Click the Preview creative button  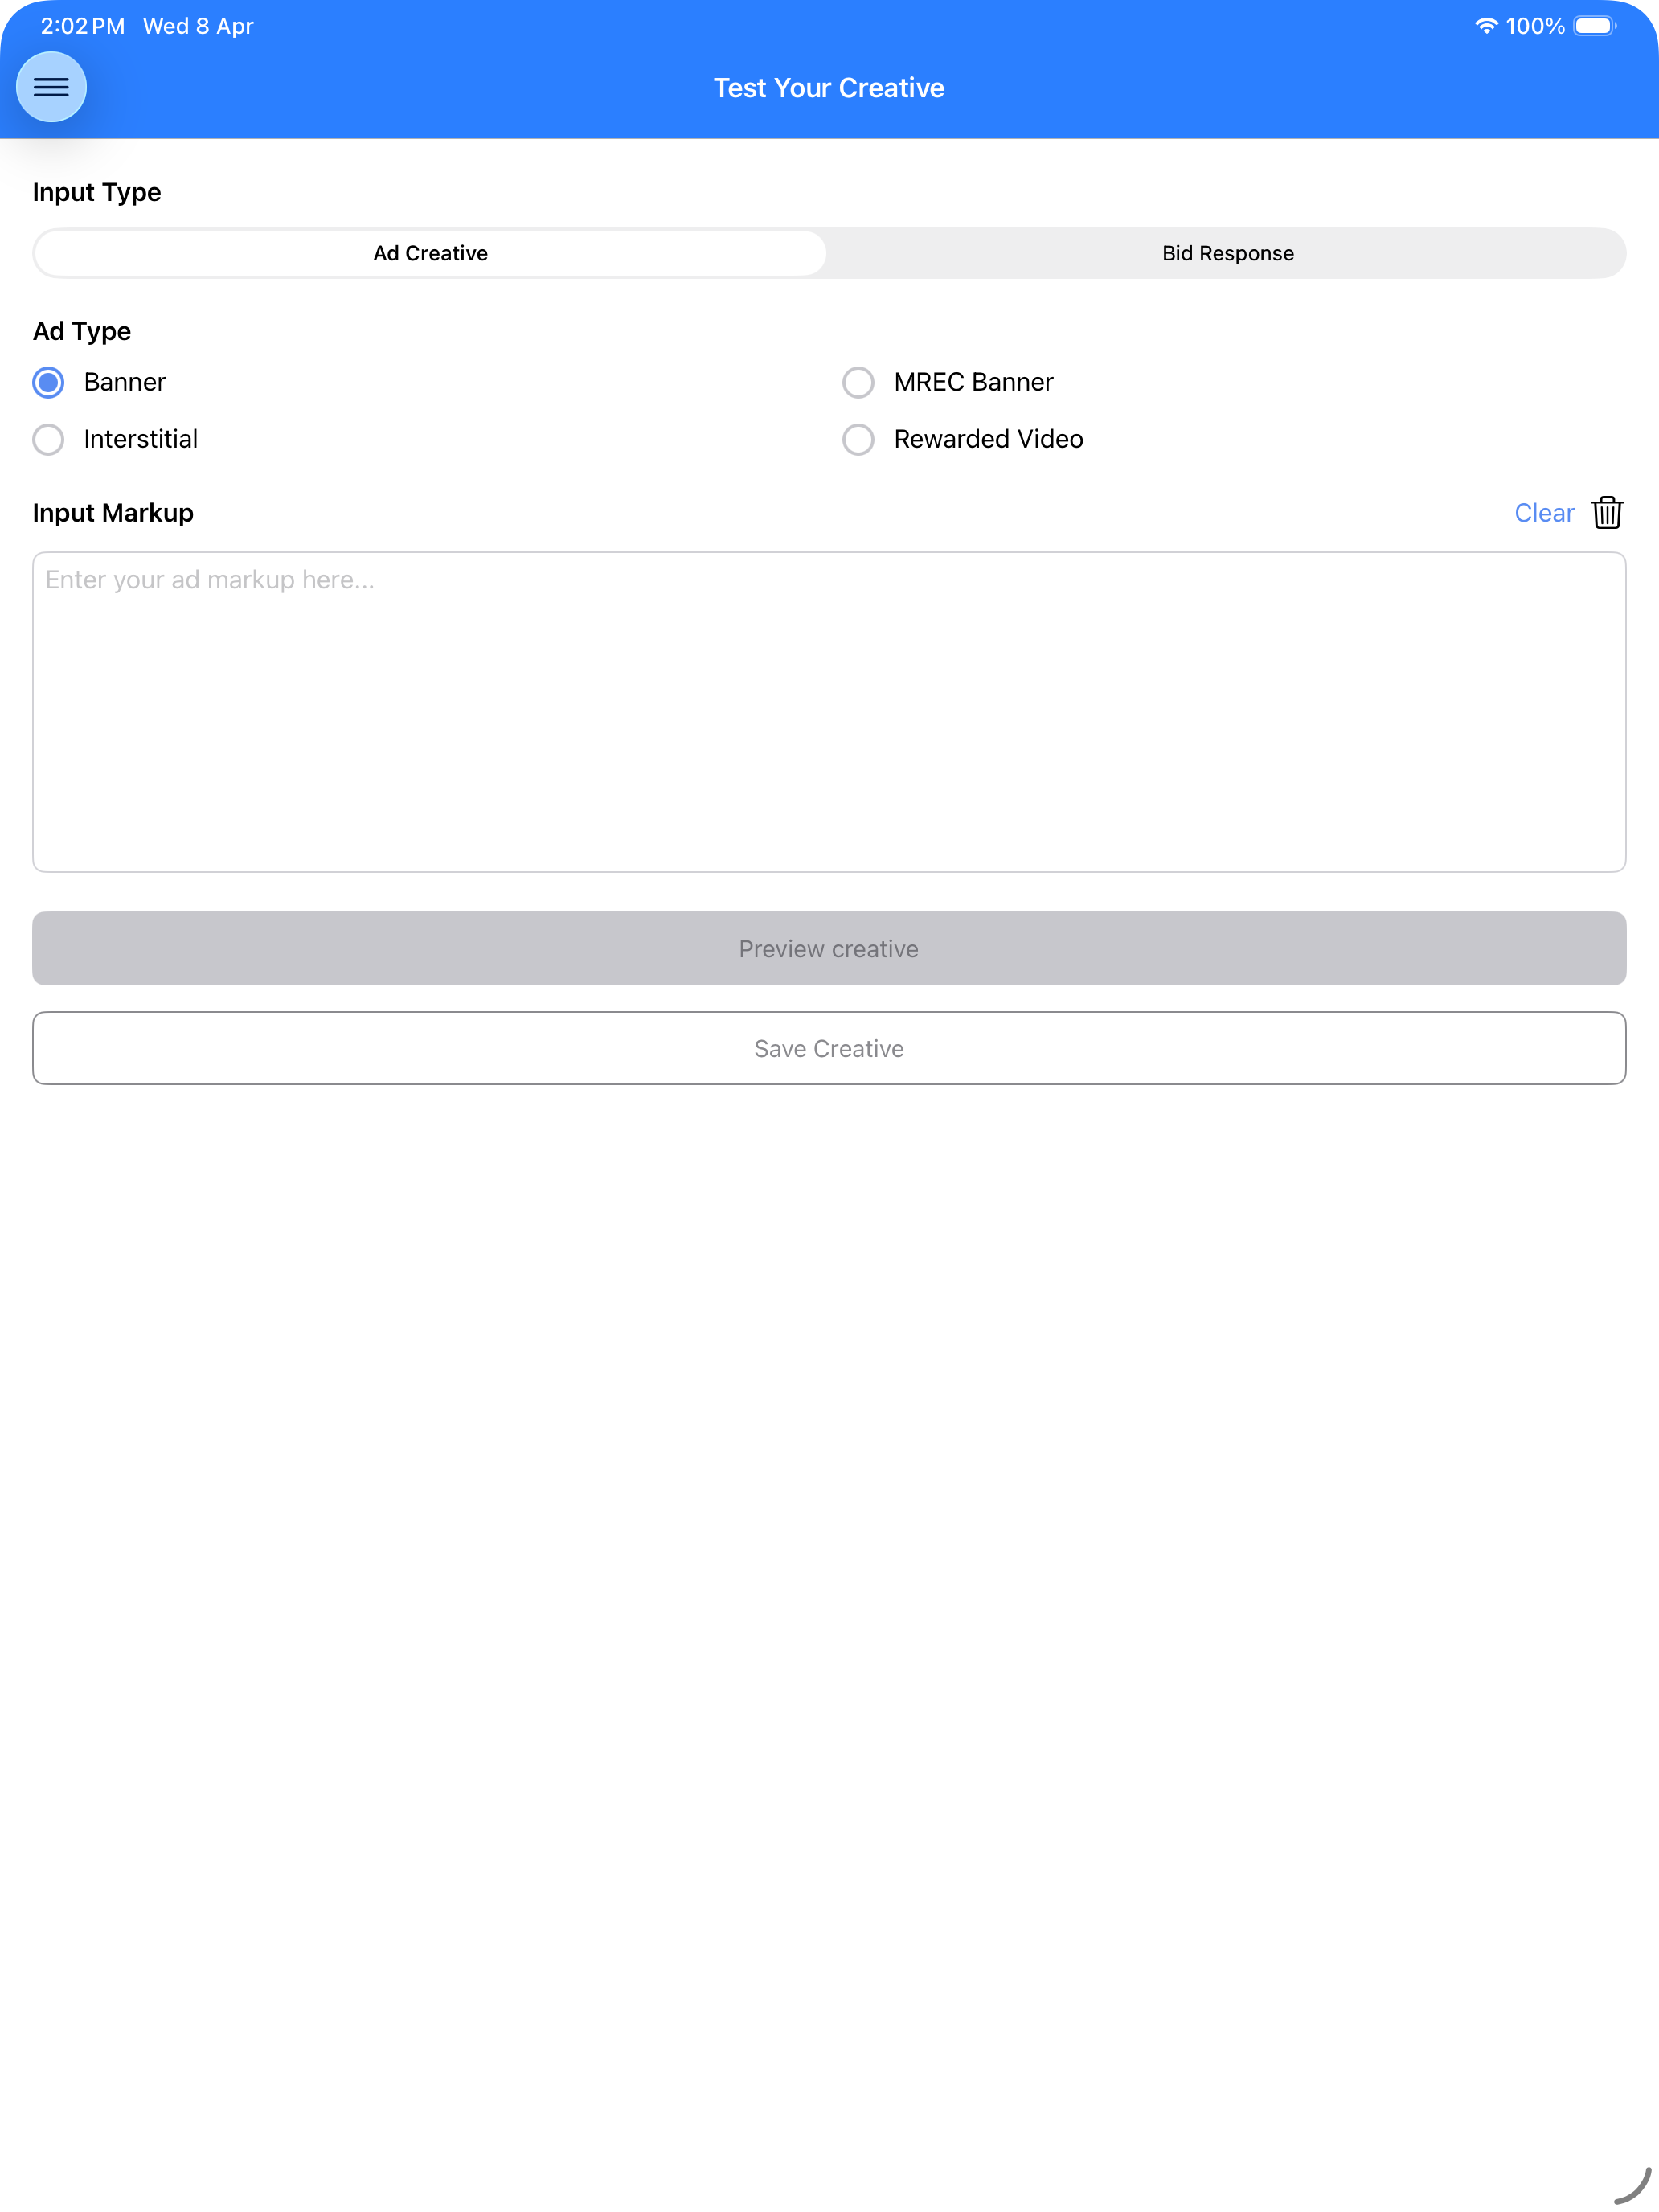coord(829,948)
